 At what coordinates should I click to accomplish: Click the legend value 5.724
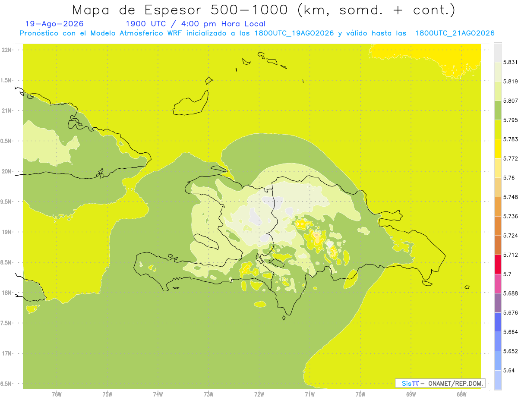pyautogui.click(x=511, y=235)
